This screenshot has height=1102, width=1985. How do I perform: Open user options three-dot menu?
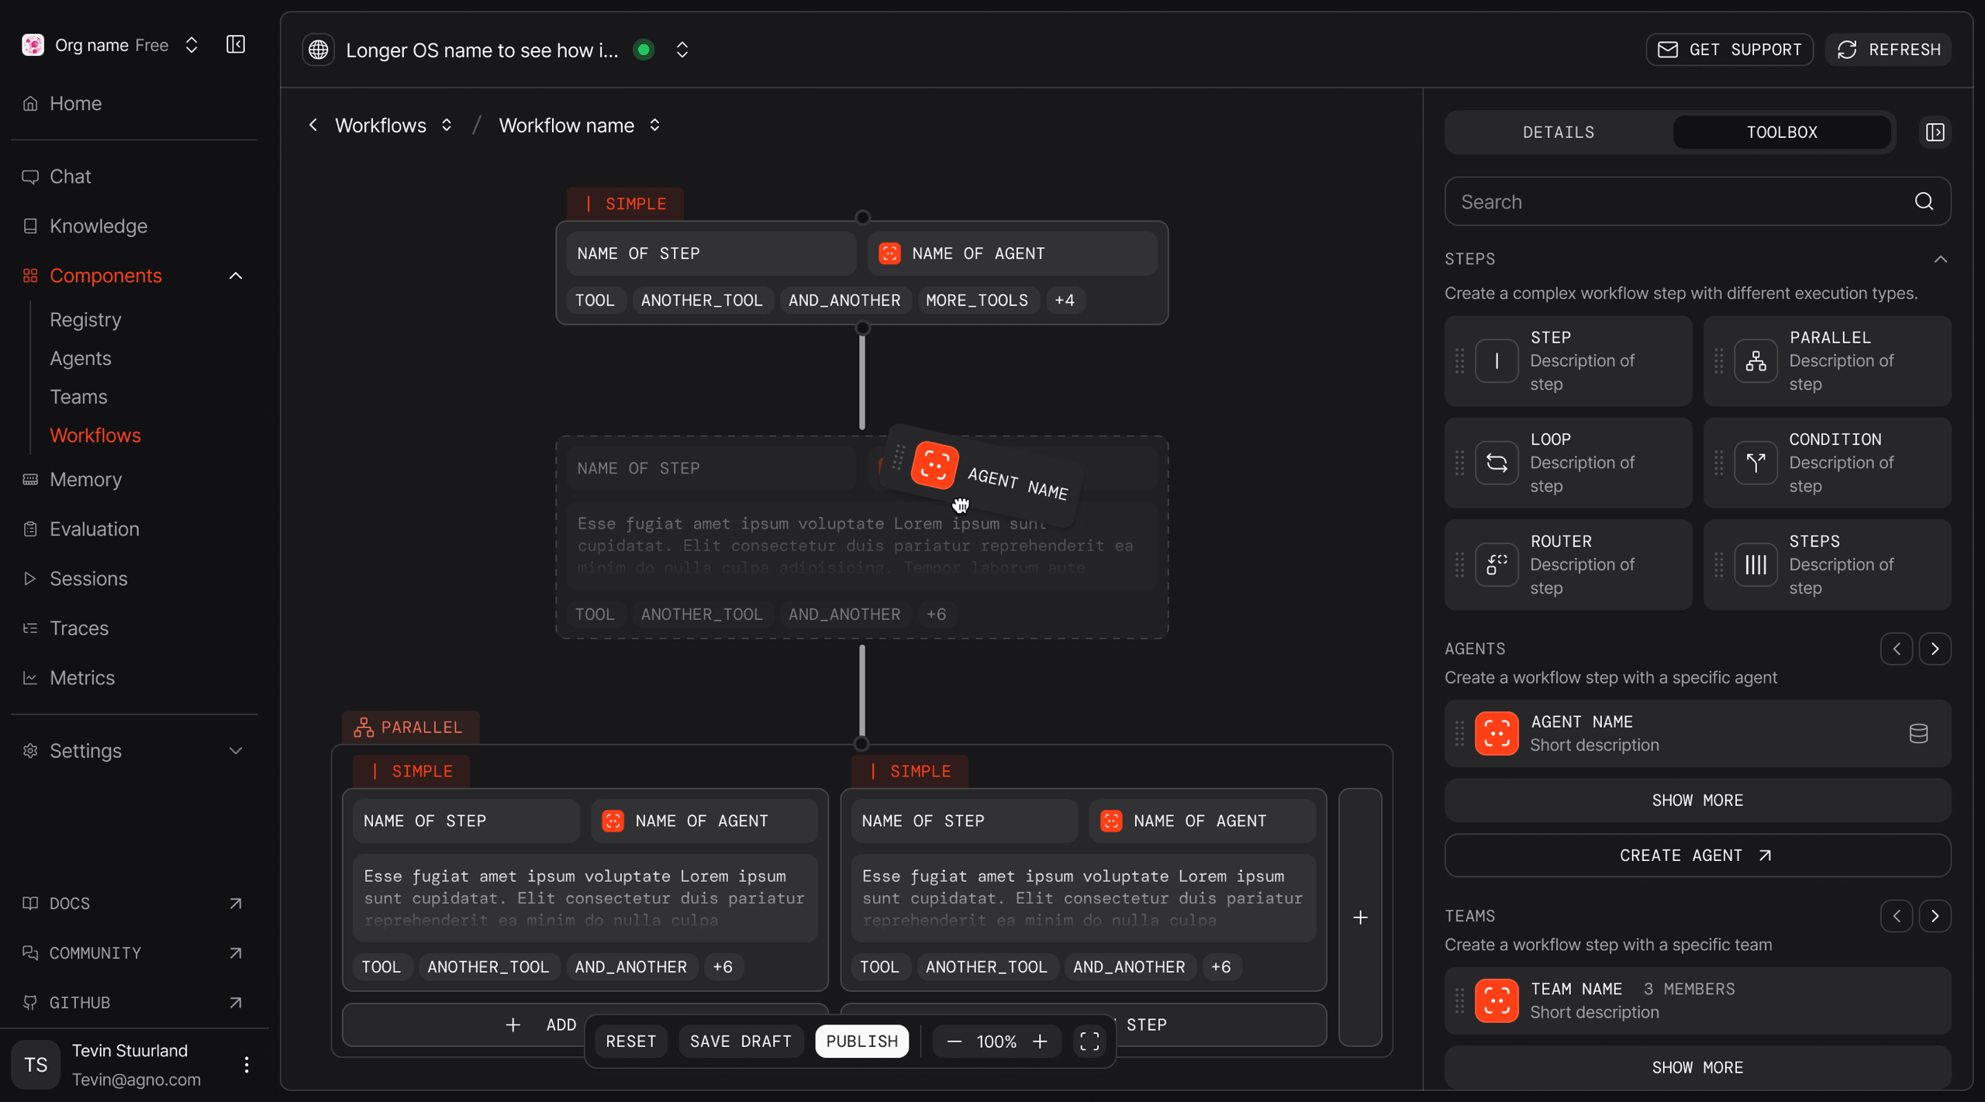coord(247,1065)
